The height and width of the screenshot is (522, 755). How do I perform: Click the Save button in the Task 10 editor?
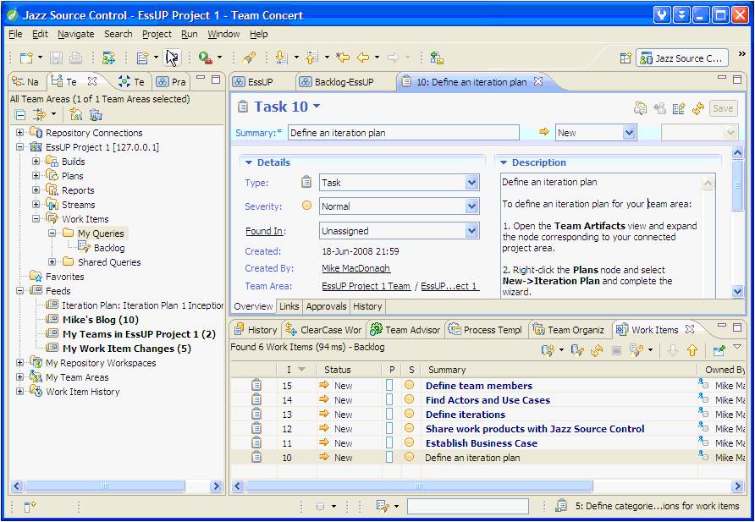click(x=722, y=108)
